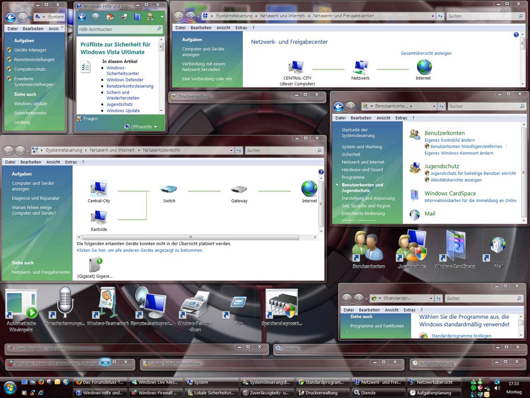Click the volume icon in system tray
This screenshot has height=398, width=530.
pos(497,388)
